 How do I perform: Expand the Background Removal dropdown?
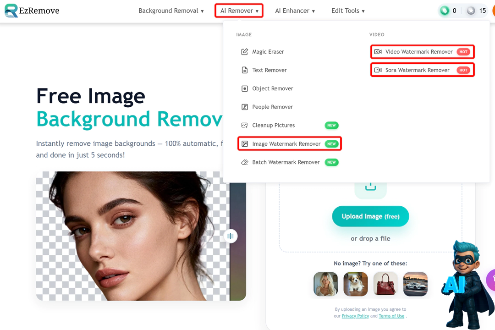coord(171,11)
